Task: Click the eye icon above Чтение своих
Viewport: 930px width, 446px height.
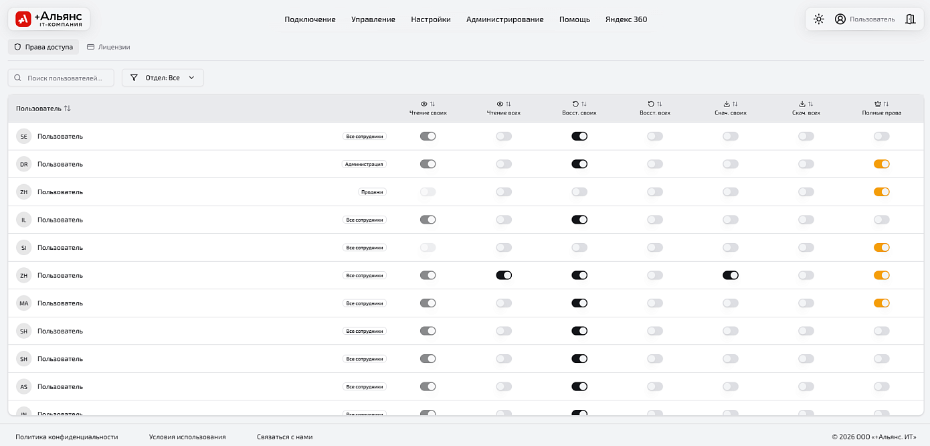Action: (x=424, y=104)
